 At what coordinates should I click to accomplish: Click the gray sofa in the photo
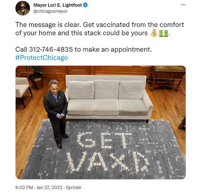(x=109, y=98)
